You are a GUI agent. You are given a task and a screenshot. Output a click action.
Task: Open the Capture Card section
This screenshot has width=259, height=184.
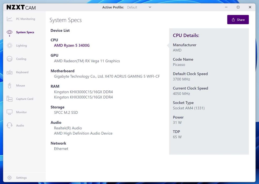[25, 99]
